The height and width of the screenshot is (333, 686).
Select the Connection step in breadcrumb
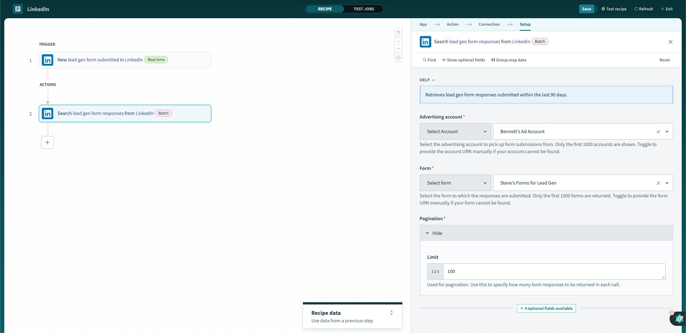click(x=489, y=24)
